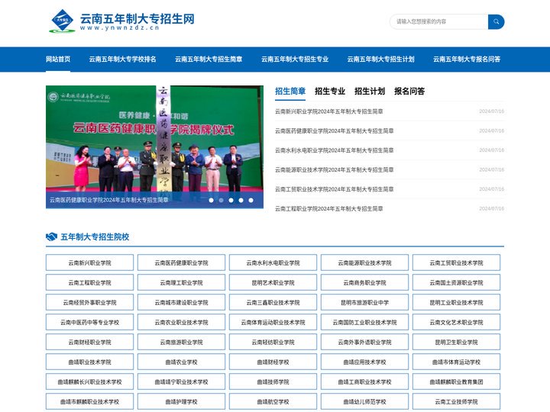Click the 云南工业技师学院 school button
This screenshot has width=550, height=412.
[x=456, y=401]
